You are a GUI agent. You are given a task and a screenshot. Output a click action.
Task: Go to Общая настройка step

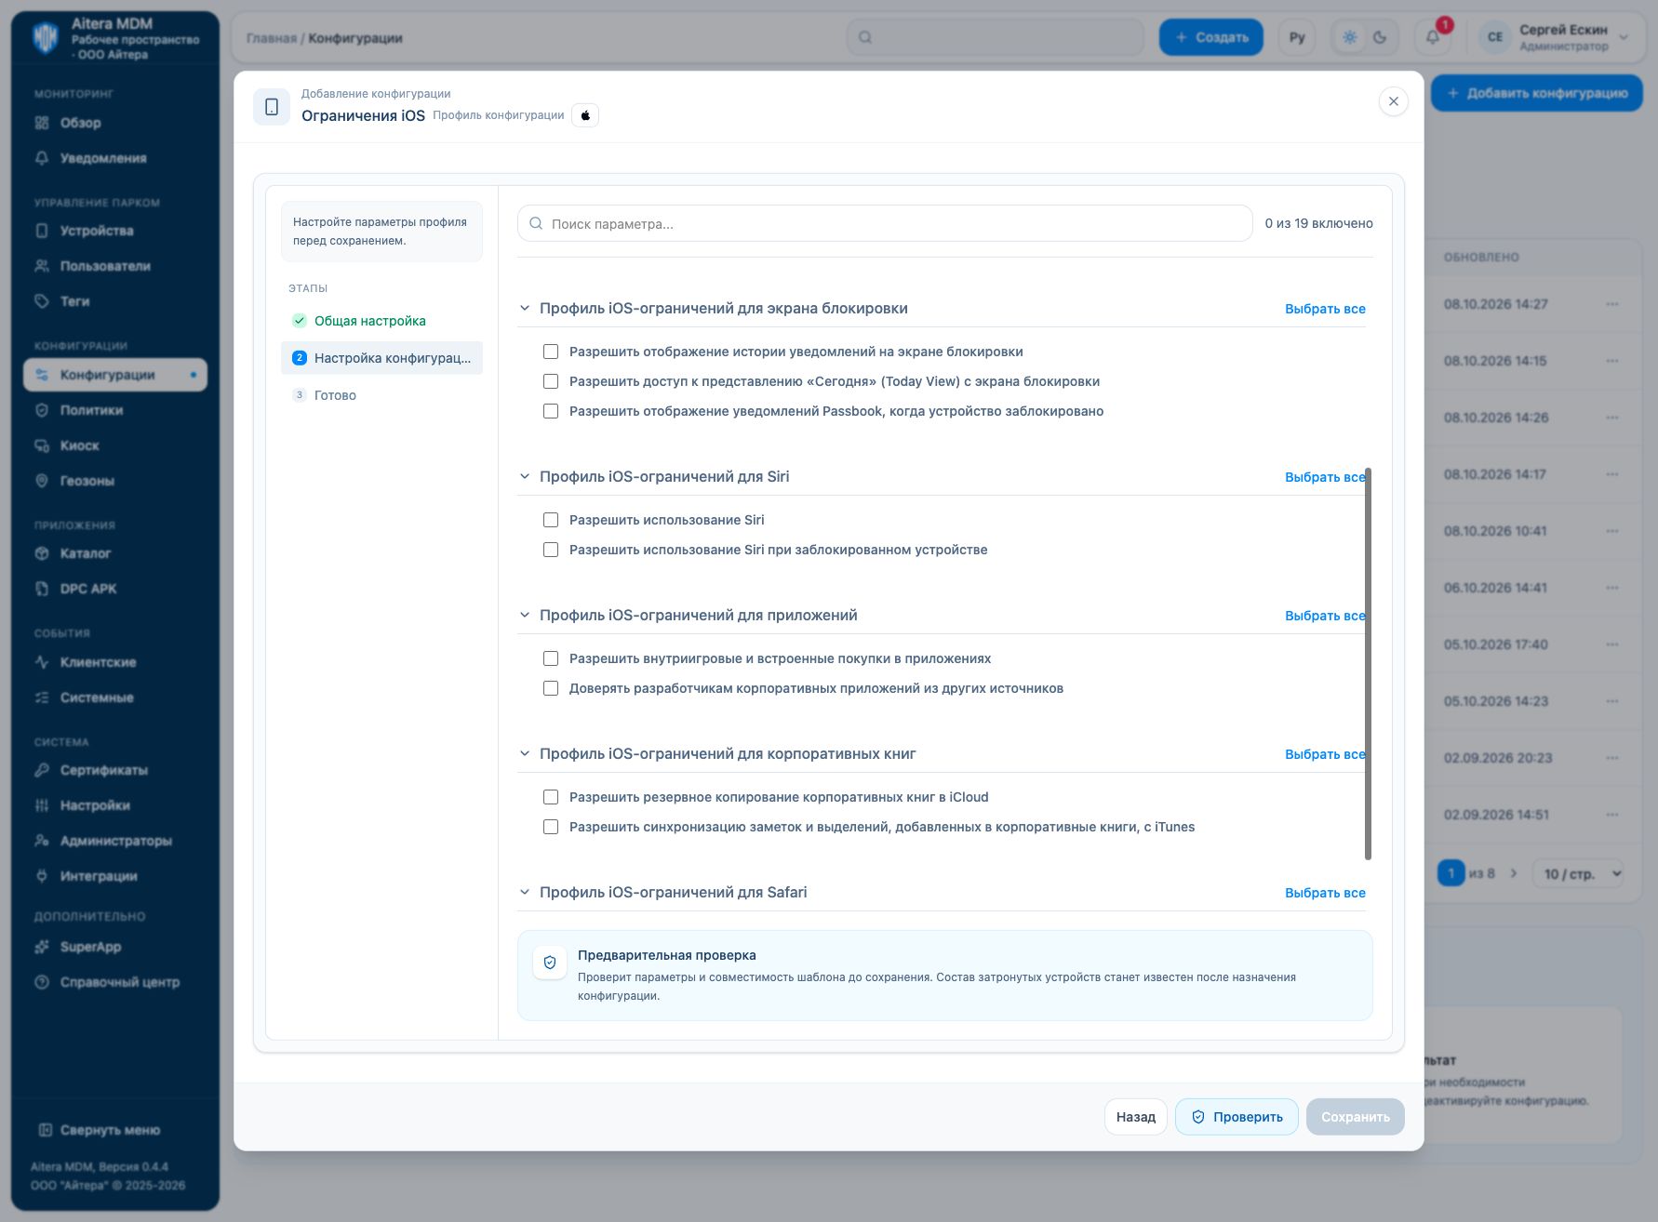pyautogui.click(x=369, y=321)
